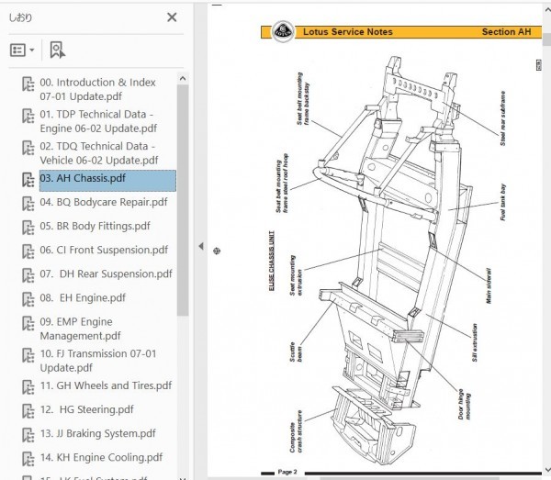551x480 pixels.
Task: Click the document horizontal scrollbar at bottom
Action: 410,478
